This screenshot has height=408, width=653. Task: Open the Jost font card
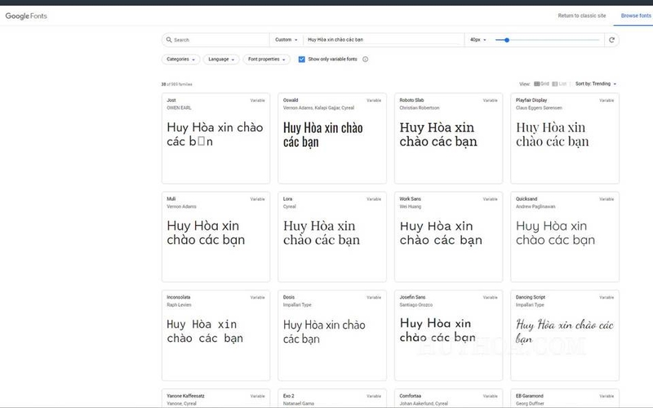point(215,138)
